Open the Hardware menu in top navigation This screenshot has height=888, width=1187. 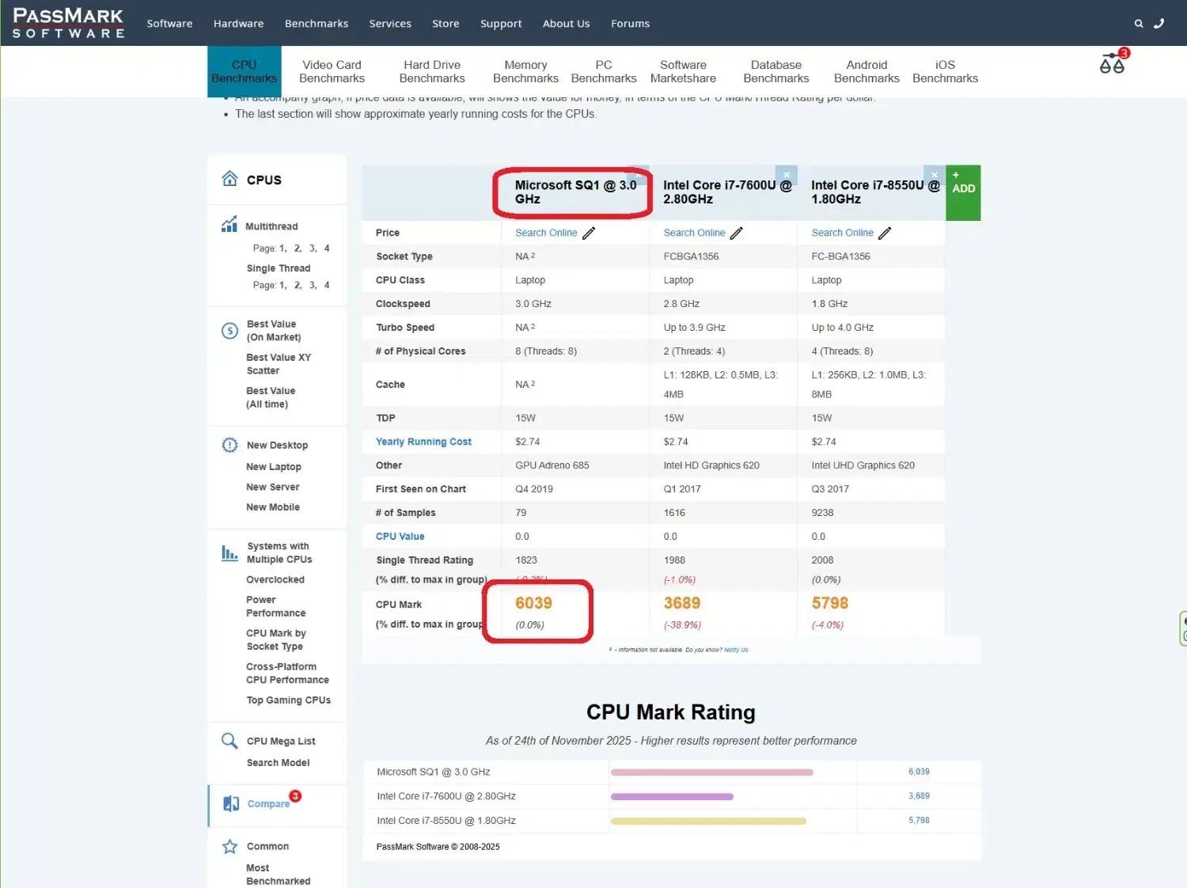click(x=238, y=24)
